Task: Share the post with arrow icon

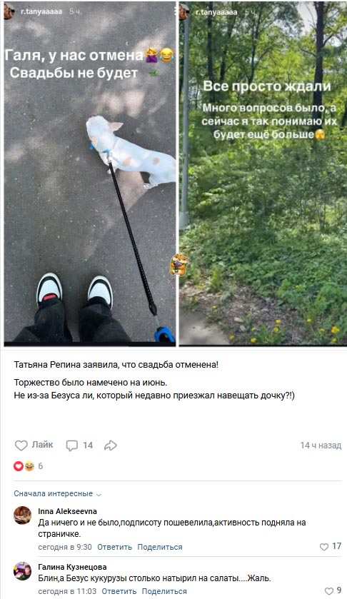Action: pos(111,445)
